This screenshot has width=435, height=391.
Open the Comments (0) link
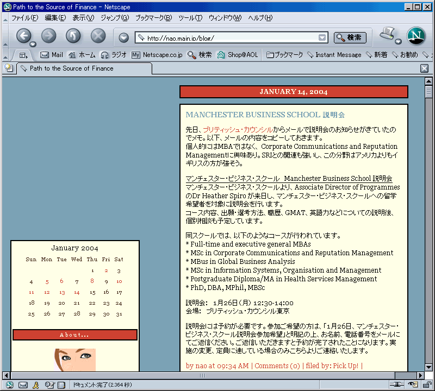277,366
